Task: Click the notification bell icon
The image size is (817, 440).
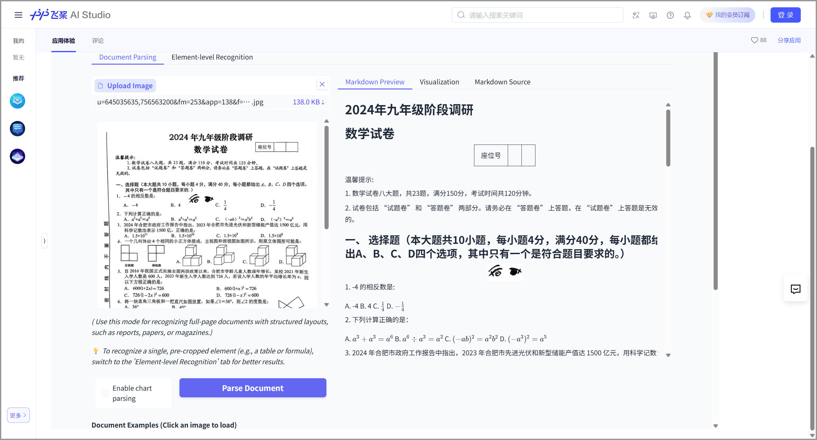Action: click(x=687, y=15)
